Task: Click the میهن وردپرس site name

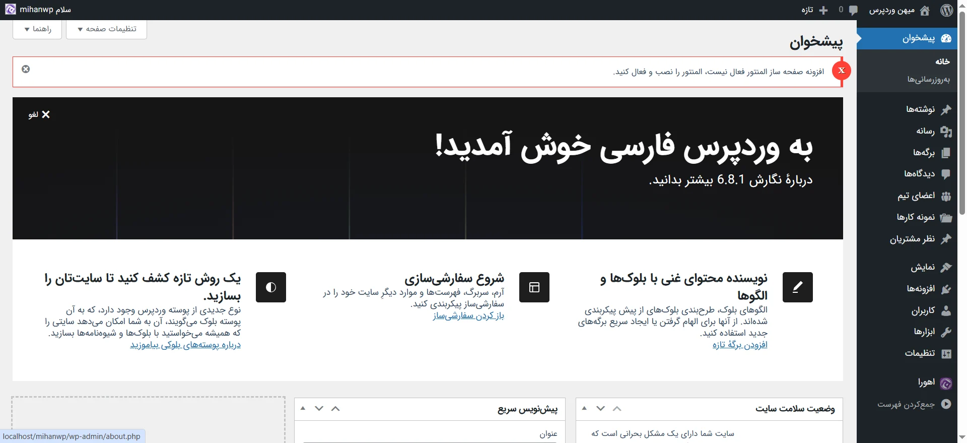Action: click(892, 10)
